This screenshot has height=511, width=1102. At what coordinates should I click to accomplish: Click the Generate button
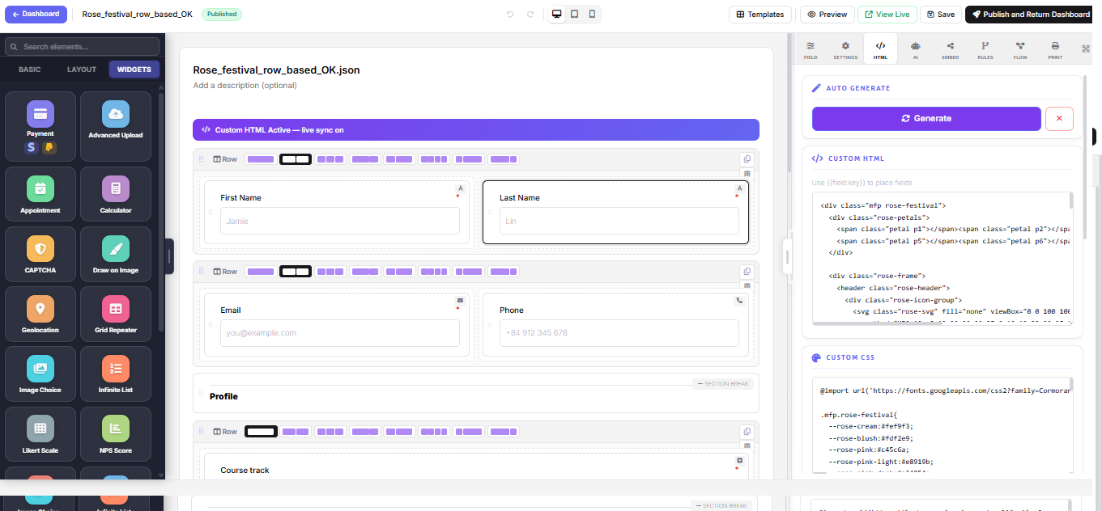coord(925,119)
